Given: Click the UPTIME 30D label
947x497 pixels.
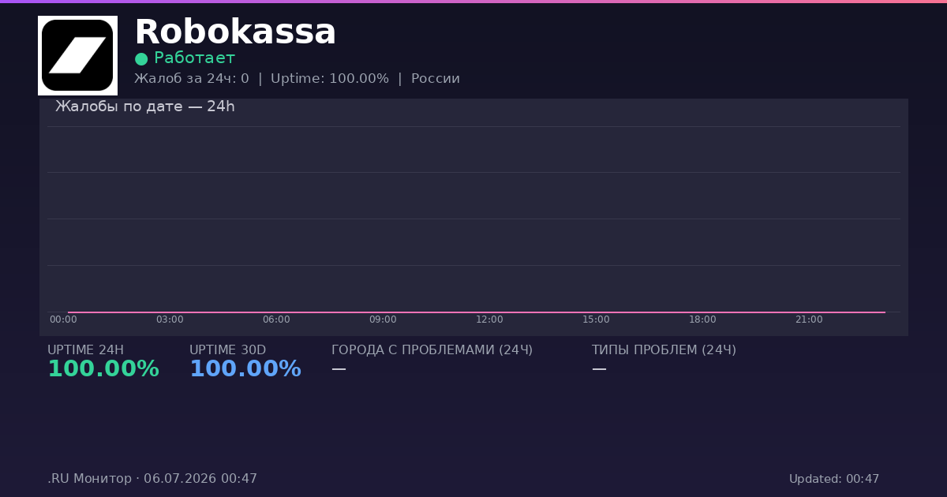Looking at the screenshot, I should (227, 350).
